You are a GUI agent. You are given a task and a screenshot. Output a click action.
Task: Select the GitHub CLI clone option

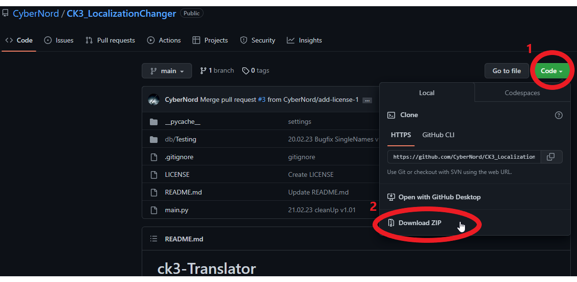438,135
